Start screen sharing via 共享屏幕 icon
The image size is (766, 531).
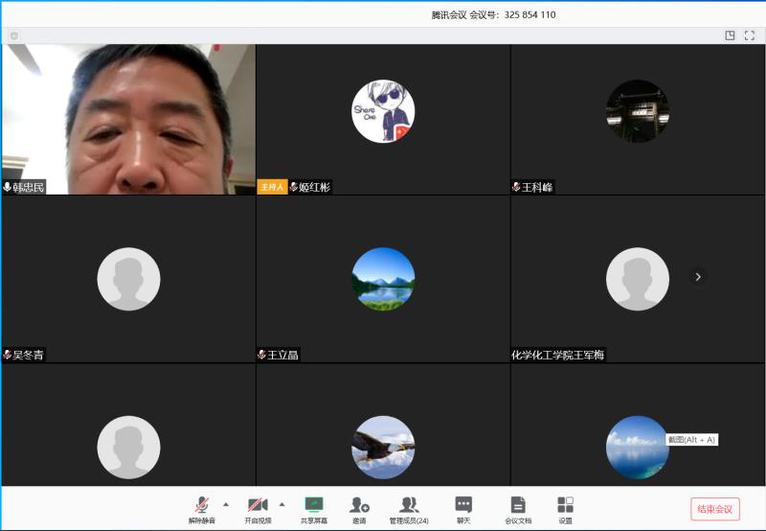[314, 508]
